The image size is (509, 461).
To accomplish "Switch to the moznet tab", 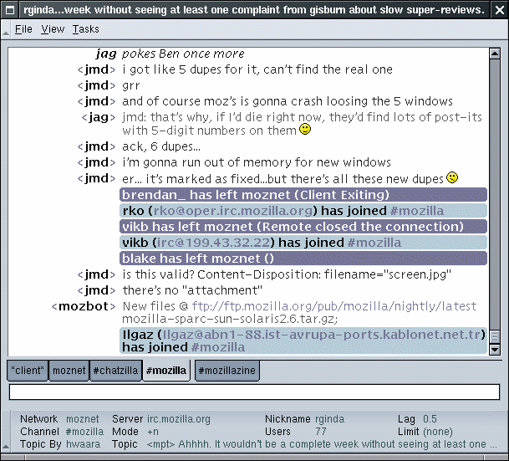I will coord(69,371).
